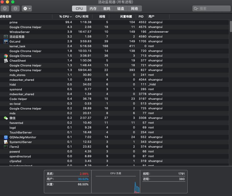
Task: Select the opendirectoryd process row
Action: [115, 156]
